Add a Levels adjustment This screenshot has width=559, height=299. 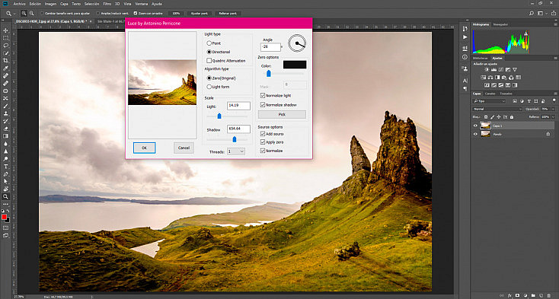point(494,70)
